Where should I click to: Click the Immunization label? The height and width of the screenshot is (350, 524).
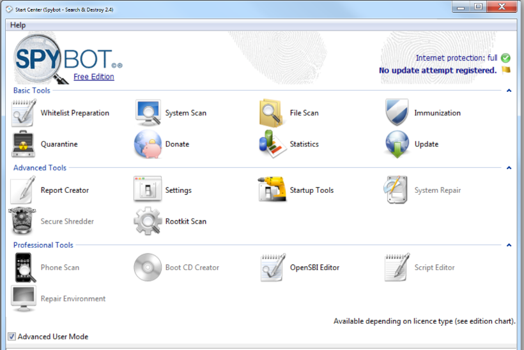[x=438, y=113]
